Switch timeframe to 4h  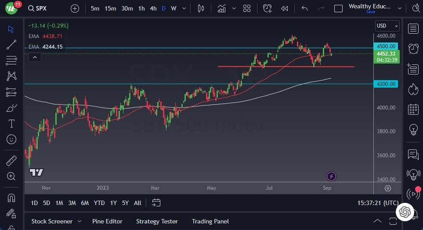coord(153,8)
